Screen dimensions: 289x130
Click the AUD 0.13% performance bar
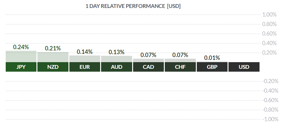click(x=117, y=59)
